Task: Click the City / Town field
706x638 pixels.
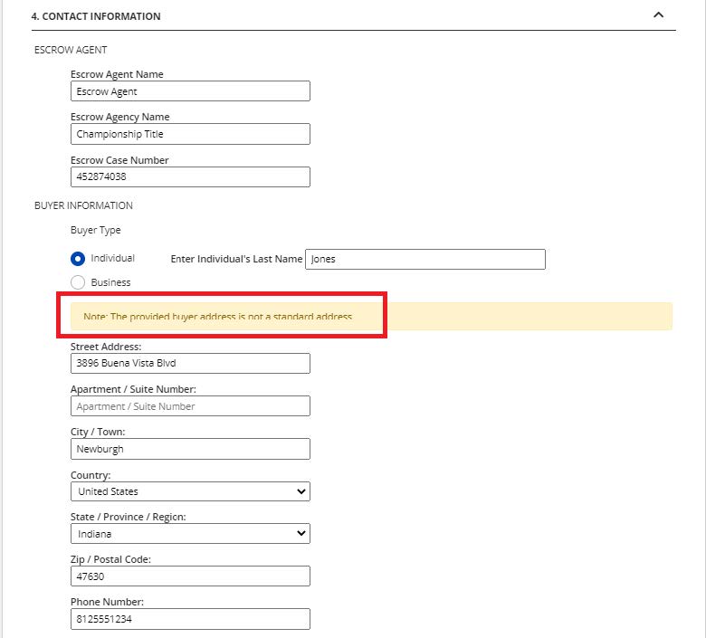Action: [190, 449]
